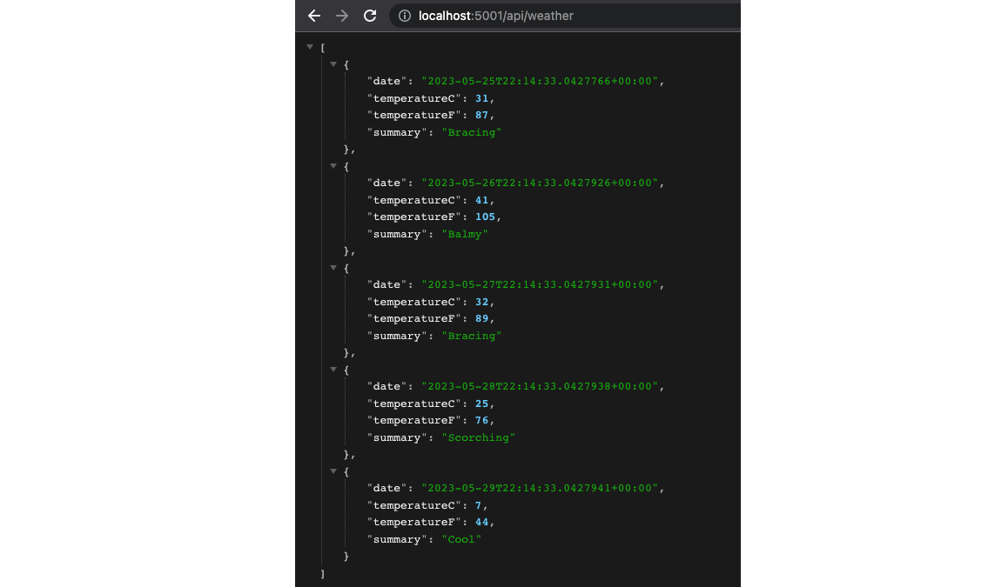Collapse the "Scorching" weather object
The width and height of the screenshot is (988, 587).
[333, 369]
